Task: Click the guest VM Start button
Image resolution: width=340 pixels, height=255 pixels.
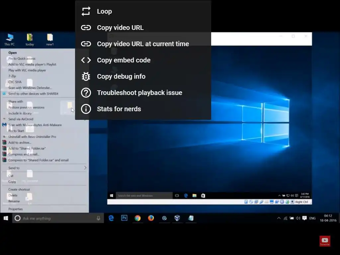Action: click(112, 196)
